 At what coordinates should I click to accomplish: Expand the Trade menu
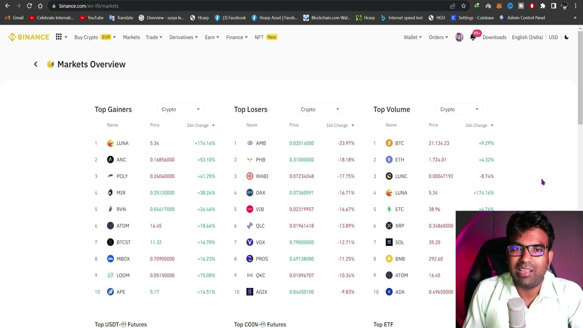click(x=154, y=37)
